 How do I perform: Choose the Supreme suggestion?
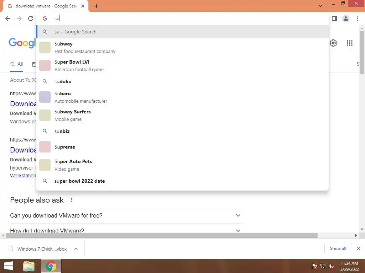(x=183, y=147)
